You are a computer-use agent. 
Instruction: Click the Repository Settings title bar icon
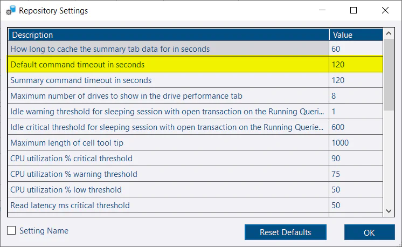point(10,10)
